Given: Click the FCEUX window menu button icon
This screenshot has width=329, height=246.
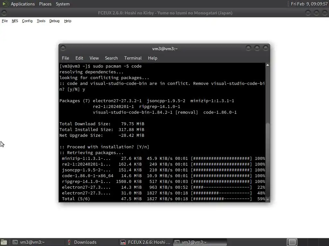Looking at the screenshot, I should point(4,13).
